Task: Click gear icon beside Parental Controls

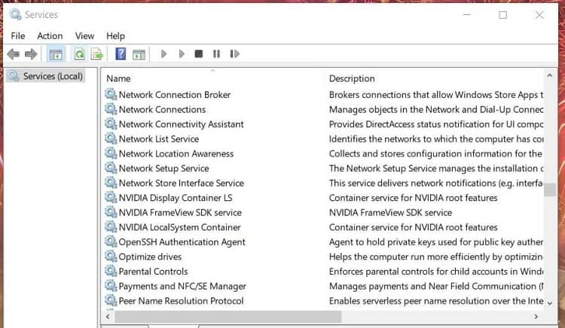Action: (111, 271)
